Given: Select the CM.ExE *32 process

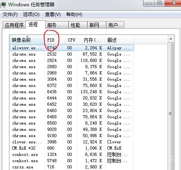Looking at the screenshot, I should (x=72, y=148).
